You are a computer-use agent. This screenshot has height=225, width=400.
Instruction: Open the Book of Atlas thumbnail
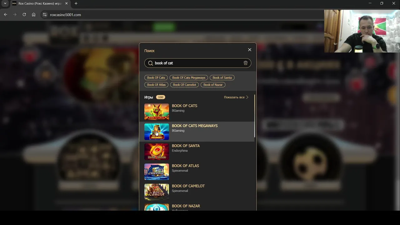coord(157,172)
